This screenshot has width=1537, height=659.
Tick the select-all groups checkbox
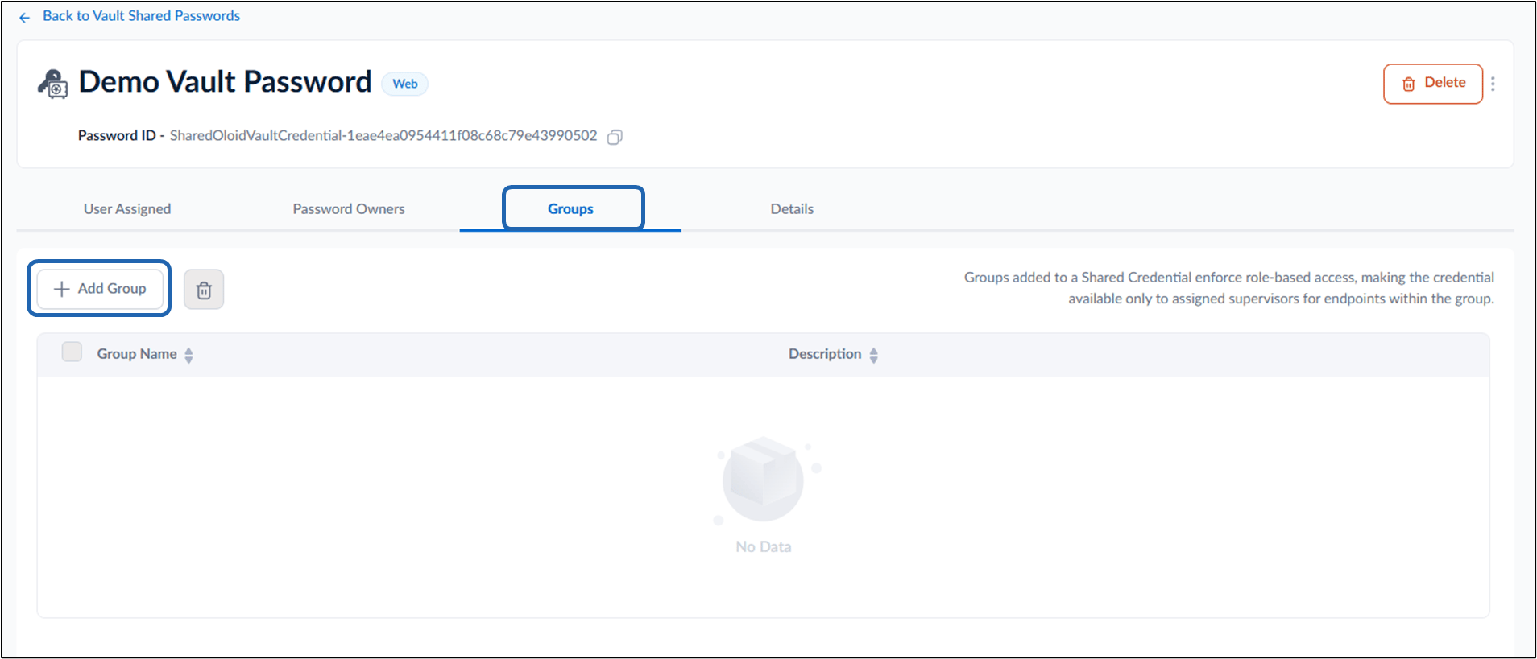[x=72, y=352]
